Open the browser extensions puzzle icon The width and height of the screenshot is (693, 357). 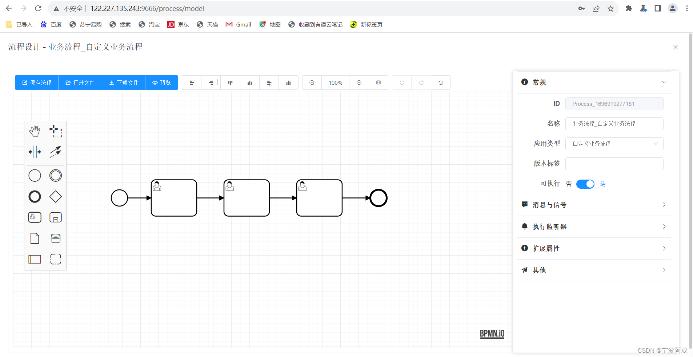pos(629,8)
